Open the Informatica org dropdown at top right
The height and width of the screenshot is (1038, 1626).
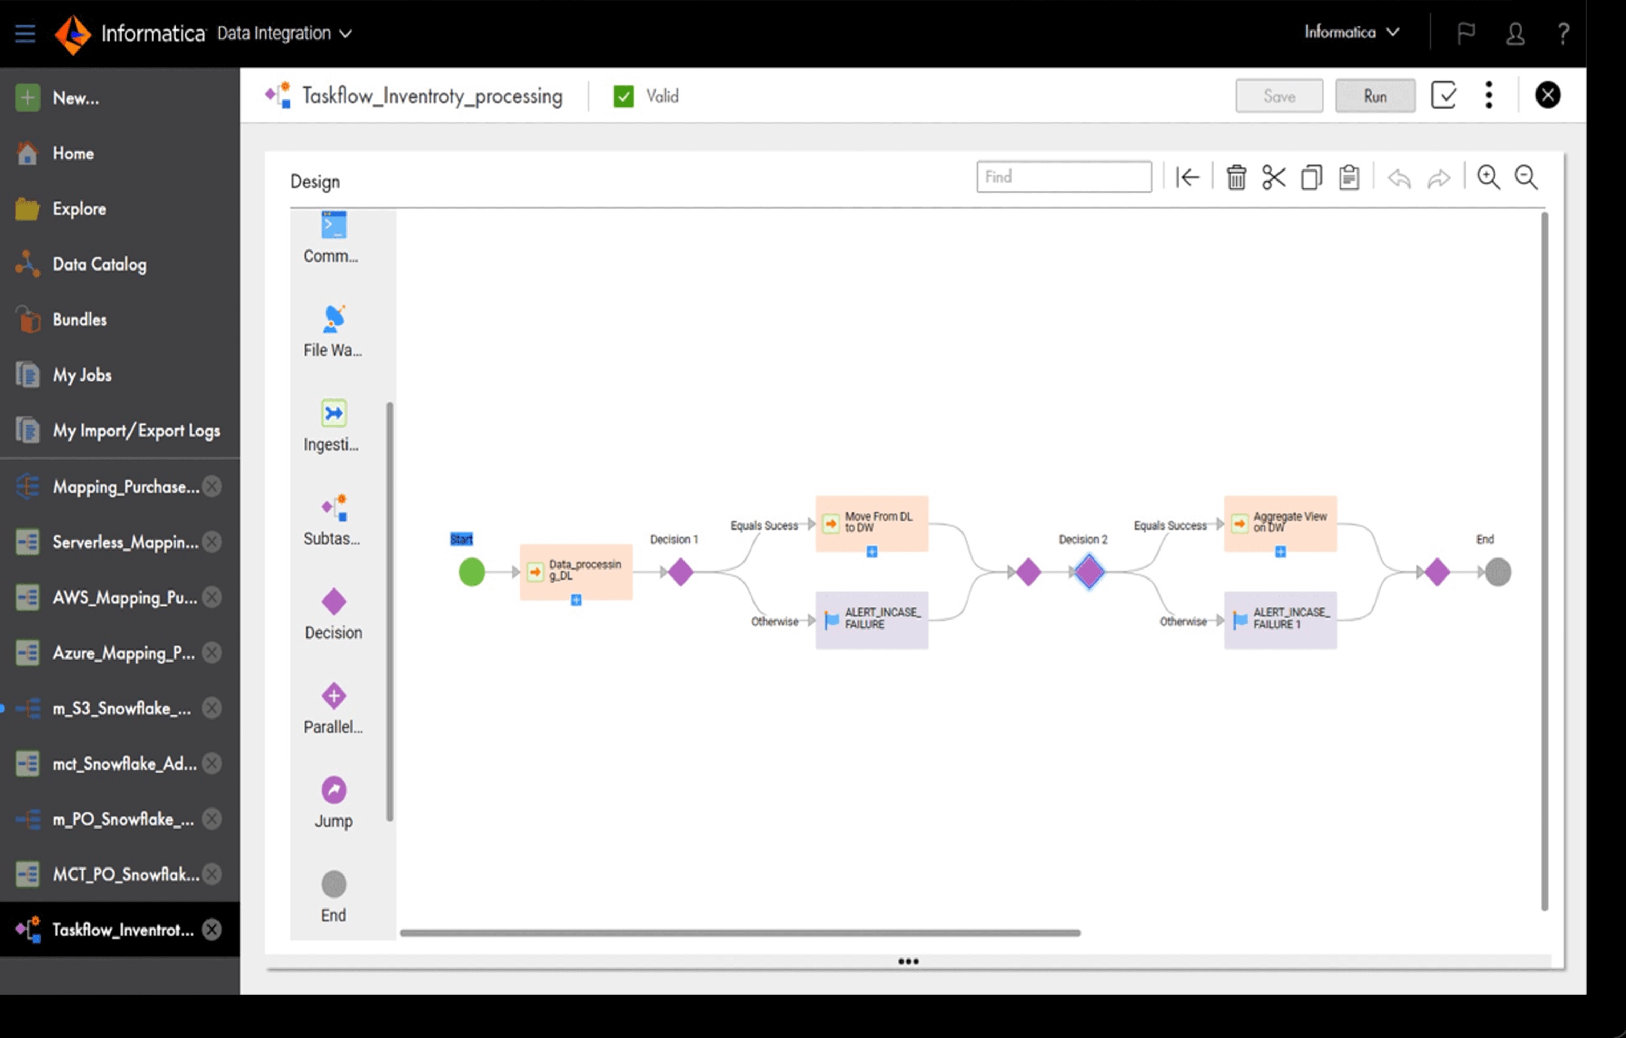(x=1351, y=32)
